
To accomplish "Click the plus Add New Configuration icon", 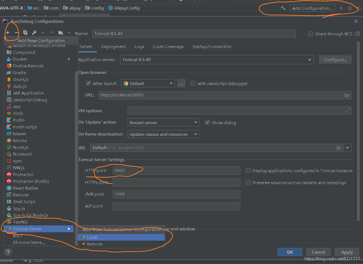I will [8, 33].
